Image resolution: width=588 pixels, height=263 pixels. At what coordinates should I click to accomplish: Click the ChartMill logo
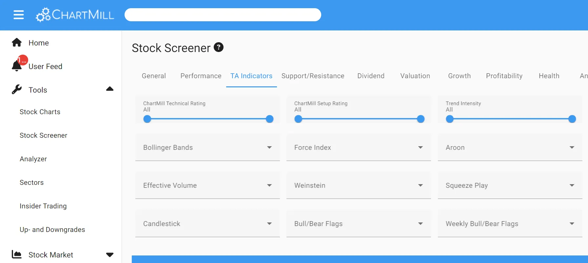point(75,15)
